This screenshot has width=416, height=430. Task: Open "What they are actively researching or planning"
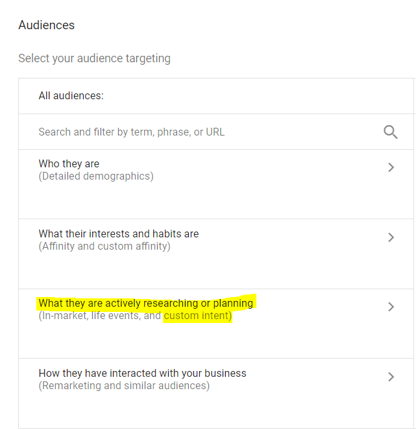146,304
